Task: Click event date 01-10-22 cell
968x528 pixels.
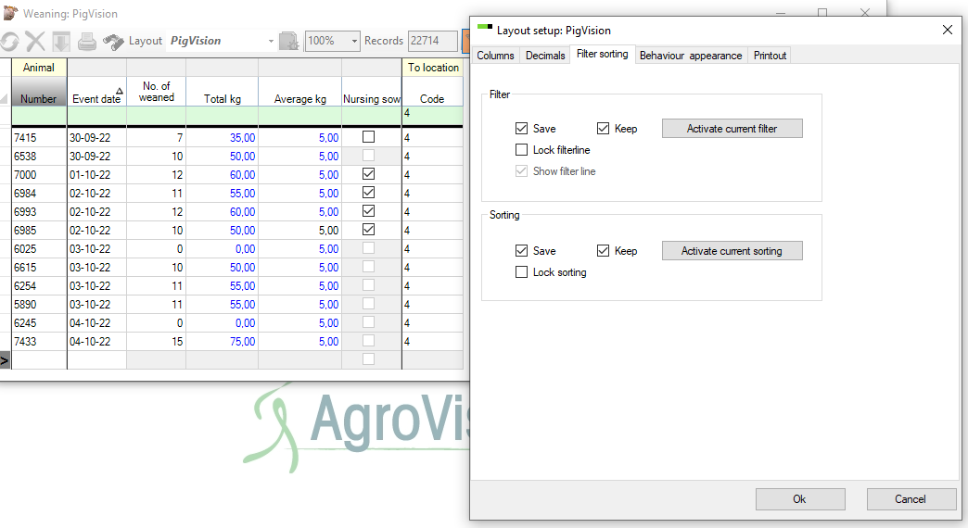Action: pos(96,174)
